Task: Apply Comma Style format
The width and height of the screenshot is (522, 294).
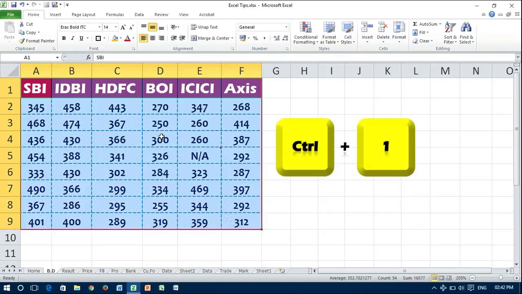Action: [264, 38]
